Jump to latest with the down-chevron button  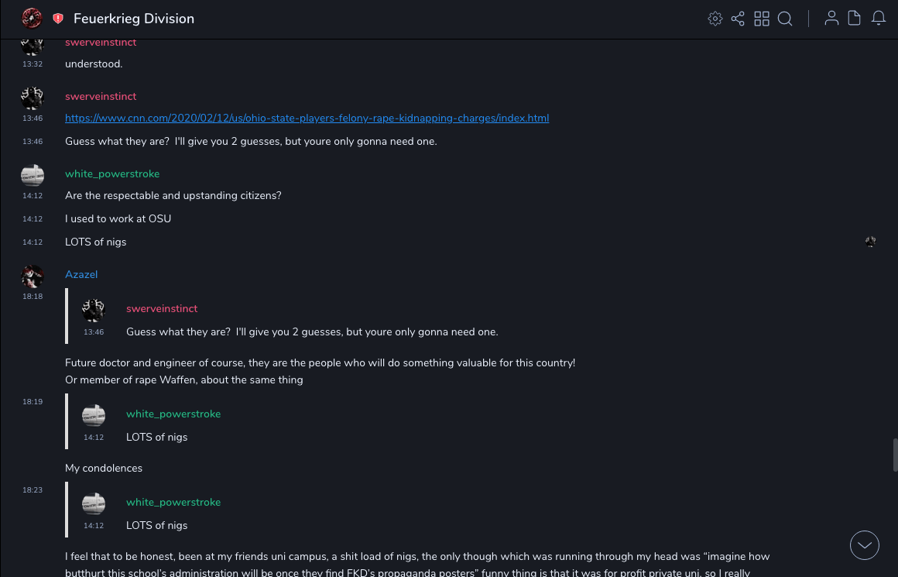[x=865, y=545]
